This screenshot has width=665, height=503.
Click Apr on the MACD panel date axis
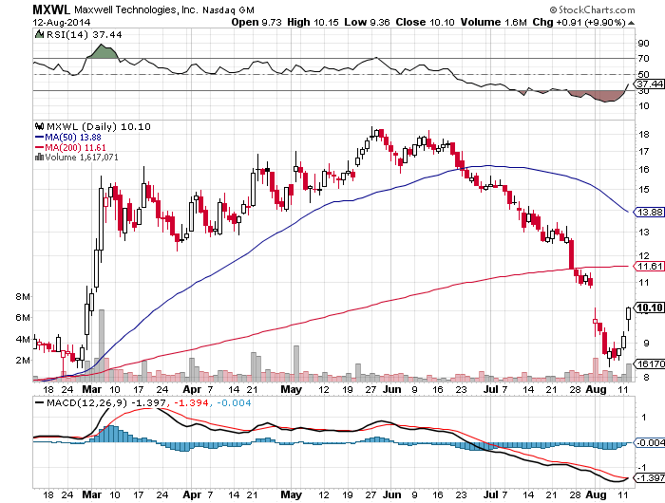(192, 494)
